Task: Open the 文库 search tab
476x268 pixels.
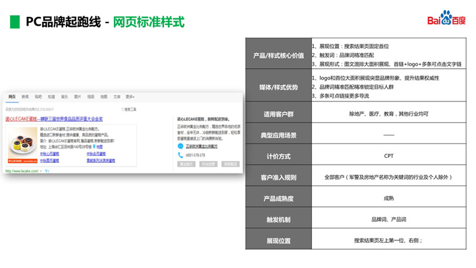Action: pyautogui.click(x=117, y=97)
